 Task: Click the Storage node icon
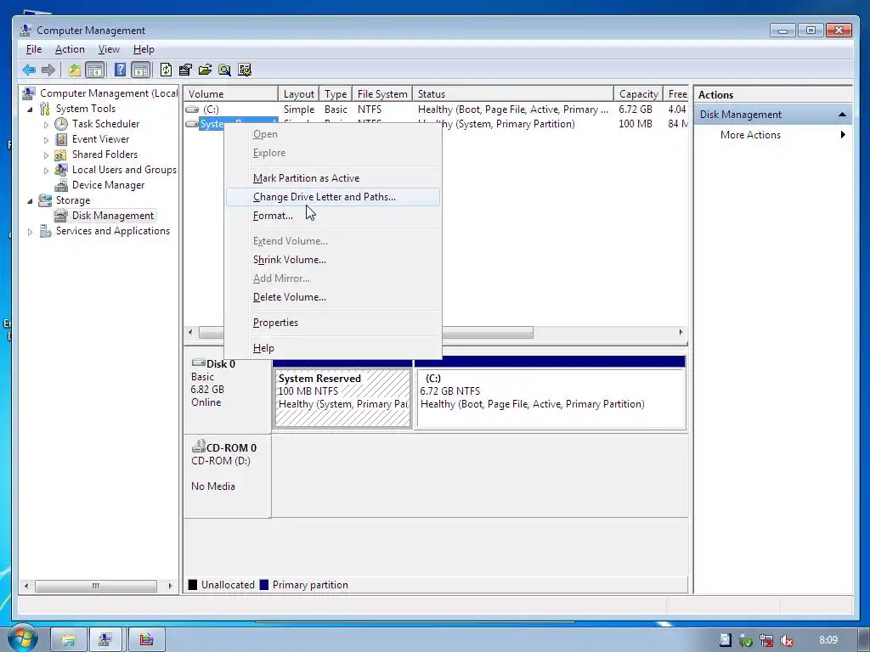pyautogui.click(x=45, y=200)
